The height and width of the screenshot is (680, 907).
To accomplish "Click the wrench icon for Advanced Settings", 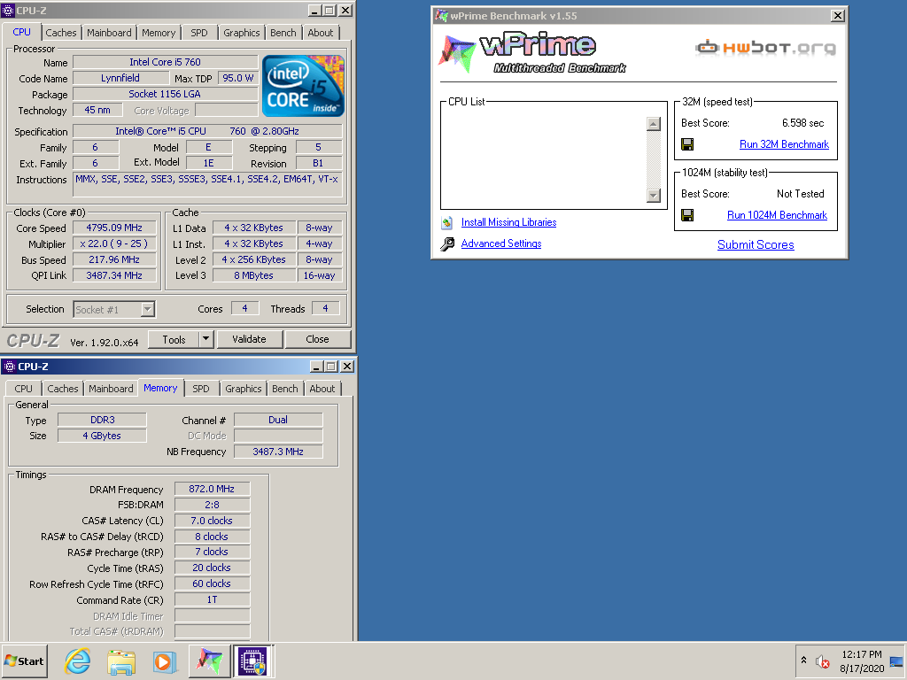I will [x=446, y=244].
